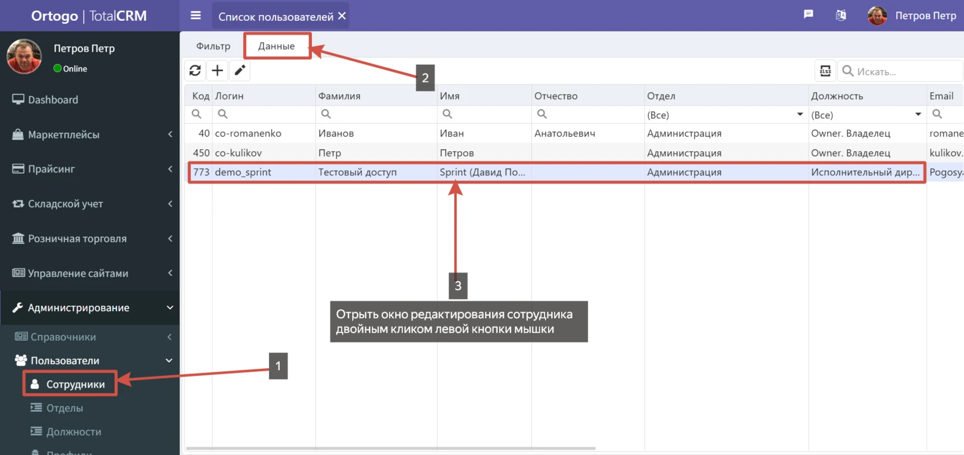Open the Петров Петр account menu

click(x=925, y=16)
